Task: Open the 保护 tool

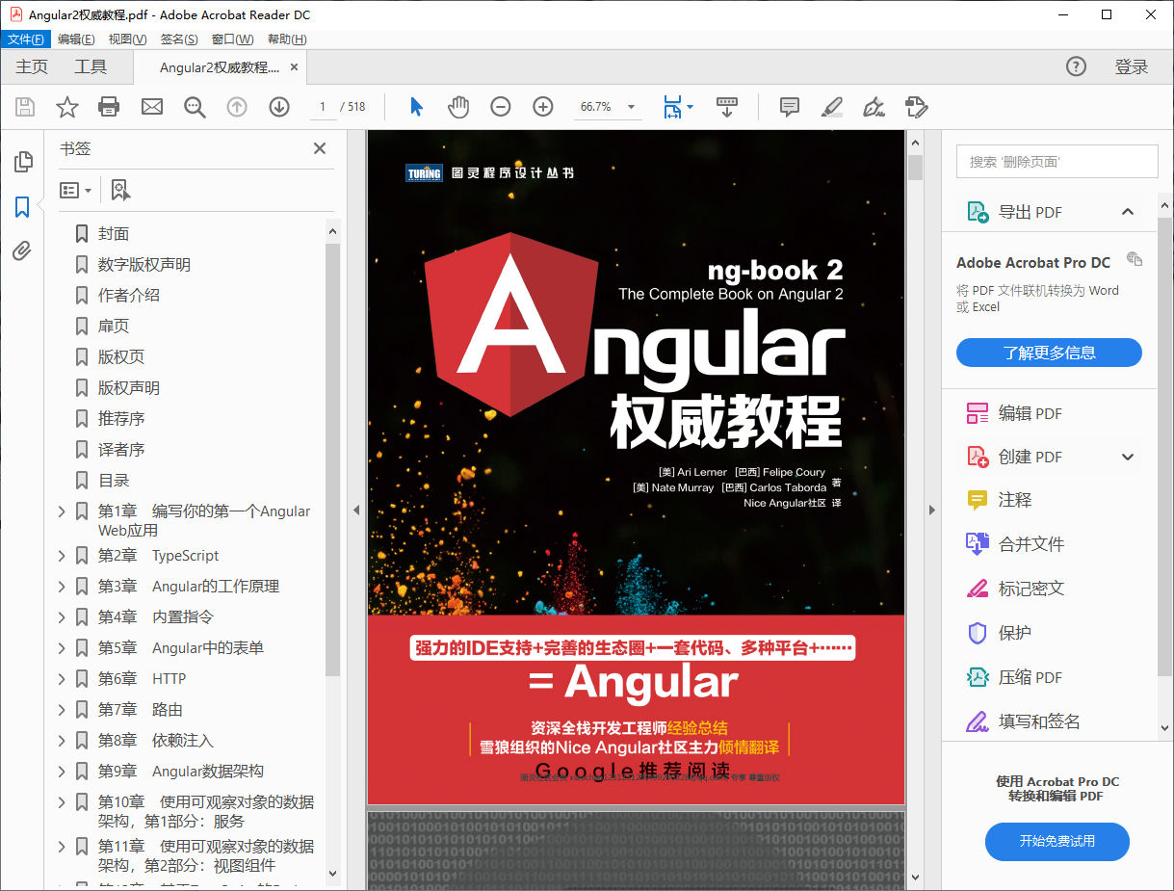Action: 1015,633
